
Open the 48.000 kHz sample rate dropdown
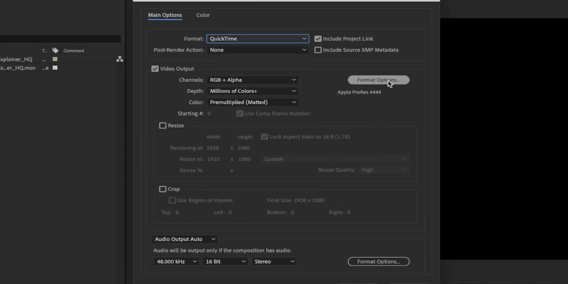(176, 261)
